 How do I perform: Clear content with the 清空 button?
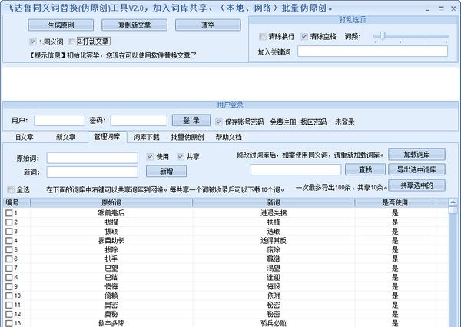[208, 25]
